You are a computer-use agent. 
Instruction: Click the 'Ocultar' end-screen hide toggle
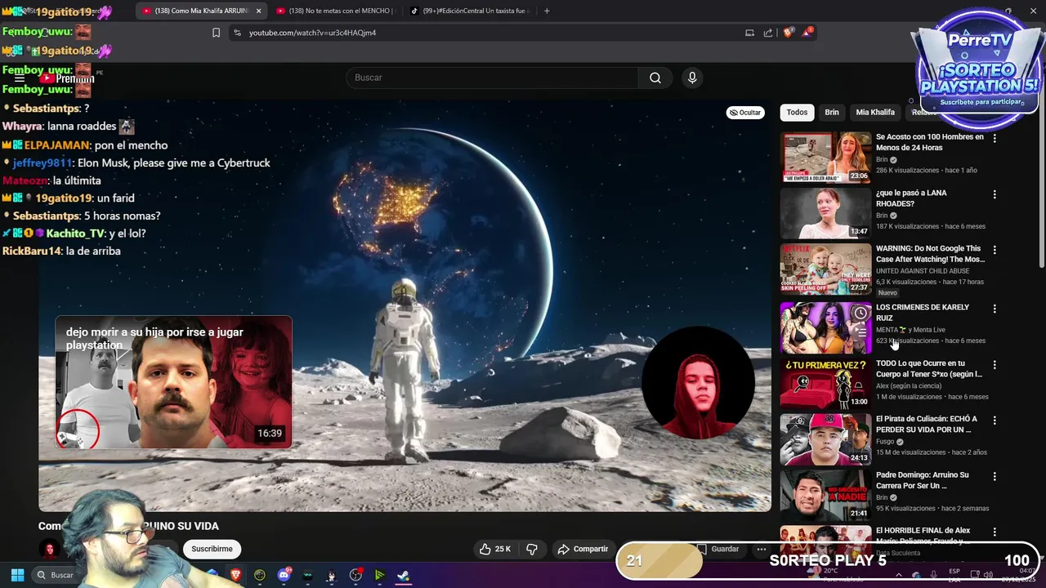745,113
